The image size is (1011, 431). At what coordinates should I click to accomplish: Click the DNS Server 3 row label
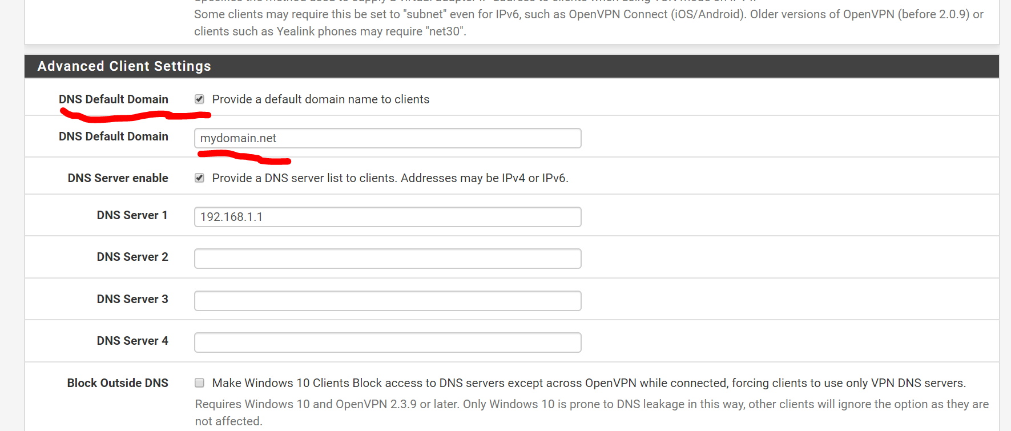132,299
